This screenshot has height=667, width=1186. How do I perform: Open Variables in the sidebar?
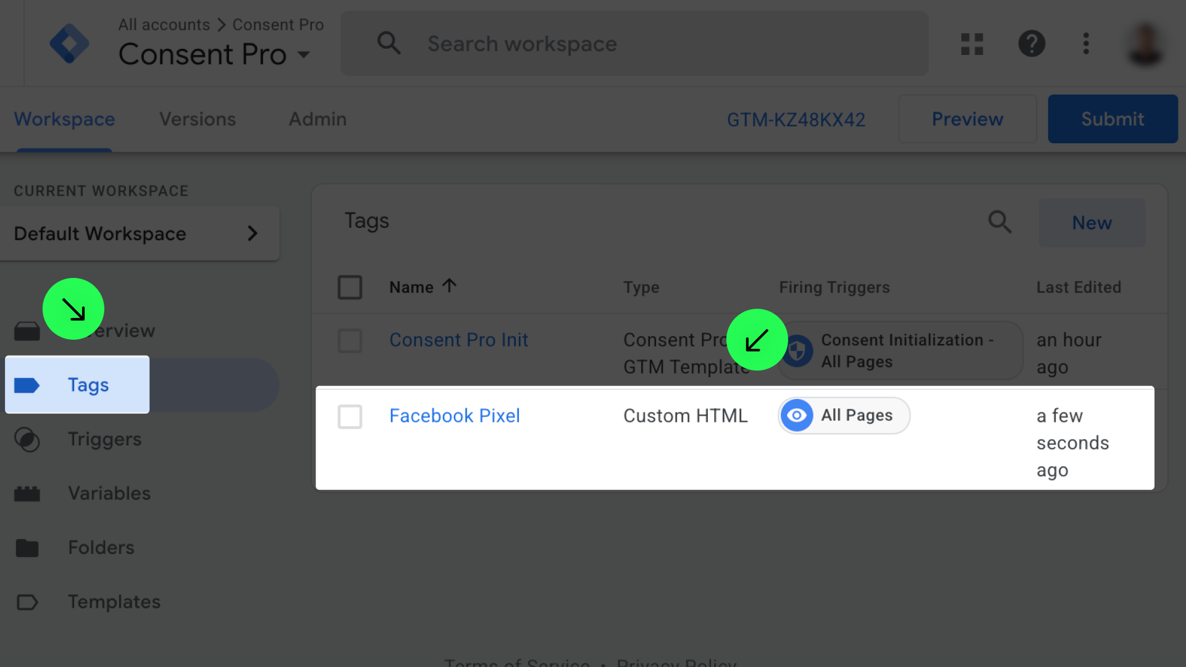109,493
